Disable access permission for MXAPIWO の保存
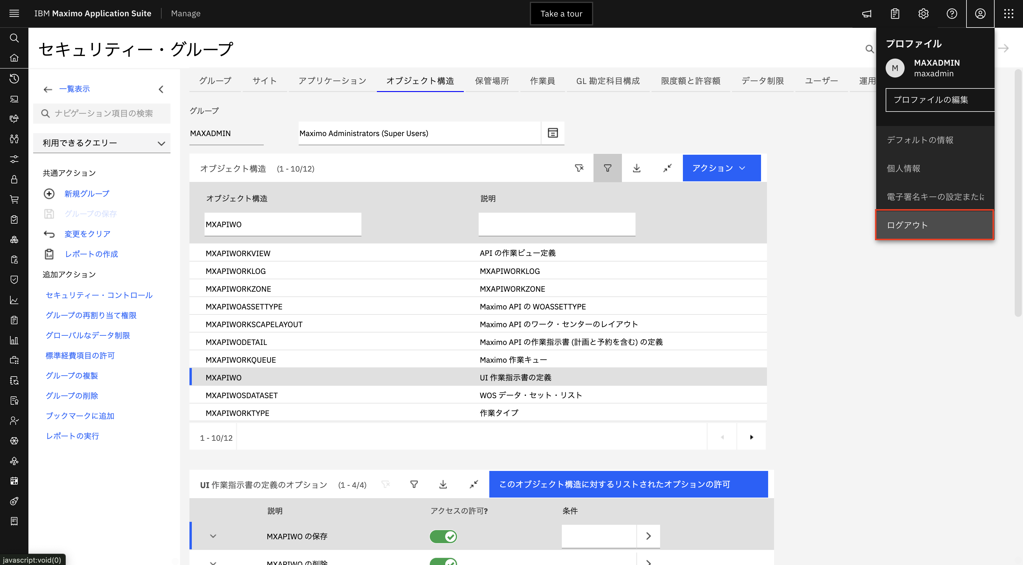Image resolution: width=1023 pixels, height=565 pixels. tap(443, 536)
